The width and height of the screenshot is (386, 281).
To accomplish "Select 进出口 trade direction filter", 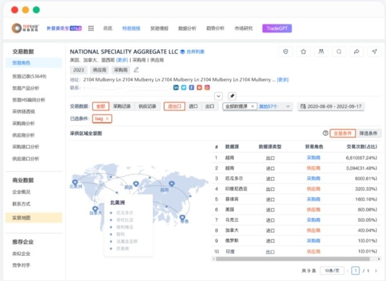I will pos(175,107).
